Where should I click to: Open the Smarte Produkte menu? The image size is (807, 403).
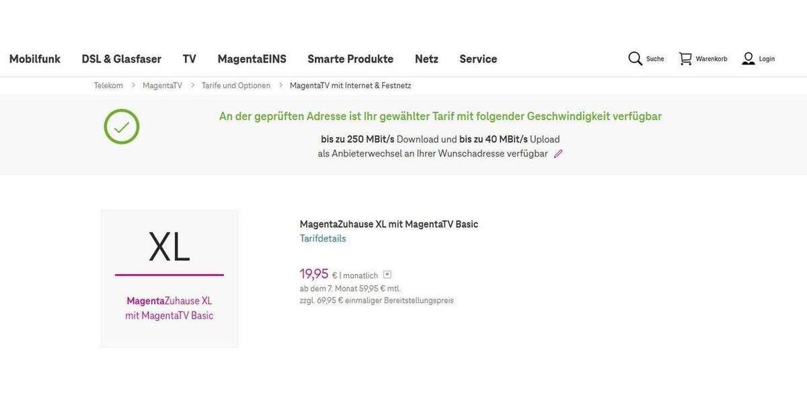click(x=350, y=59)
